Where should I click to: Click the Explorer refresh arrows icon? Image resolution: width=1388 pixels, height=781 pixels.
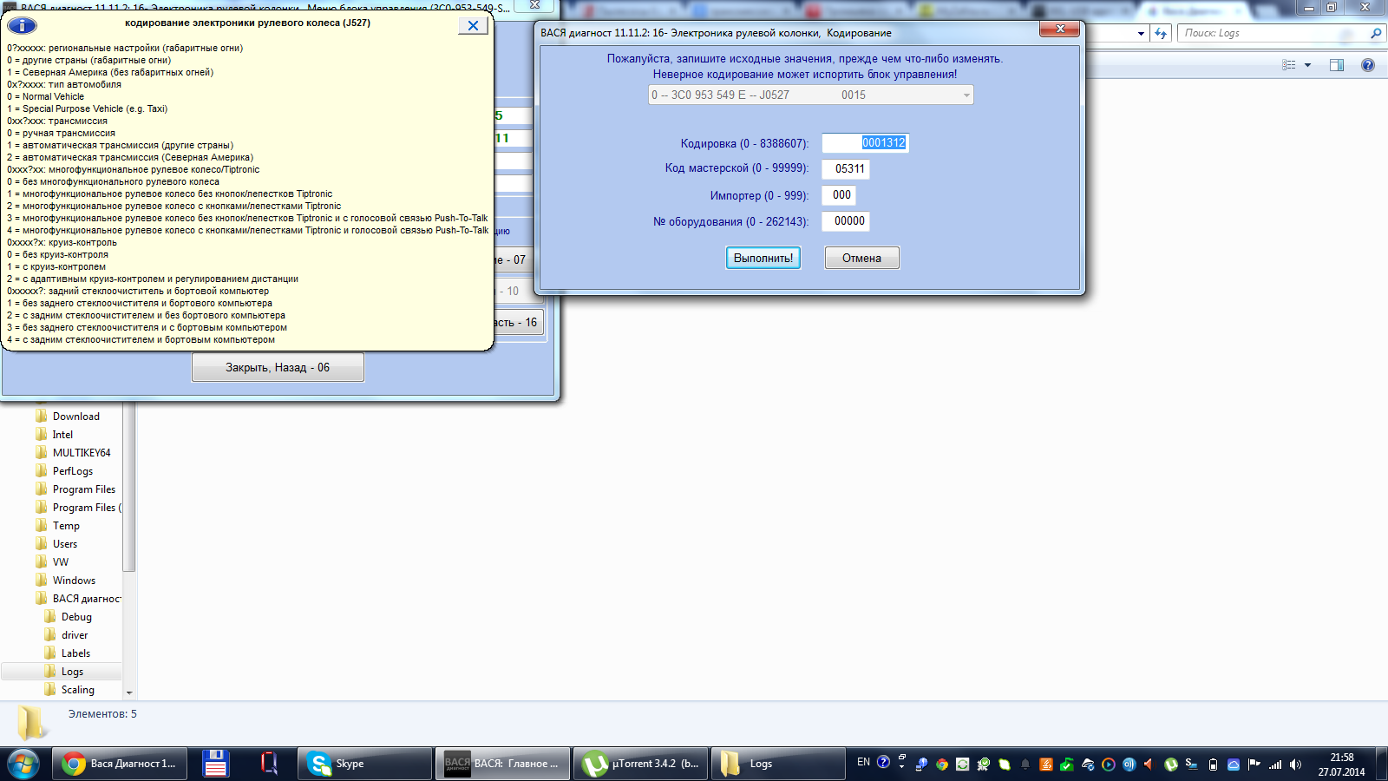tap(1161, 33)
